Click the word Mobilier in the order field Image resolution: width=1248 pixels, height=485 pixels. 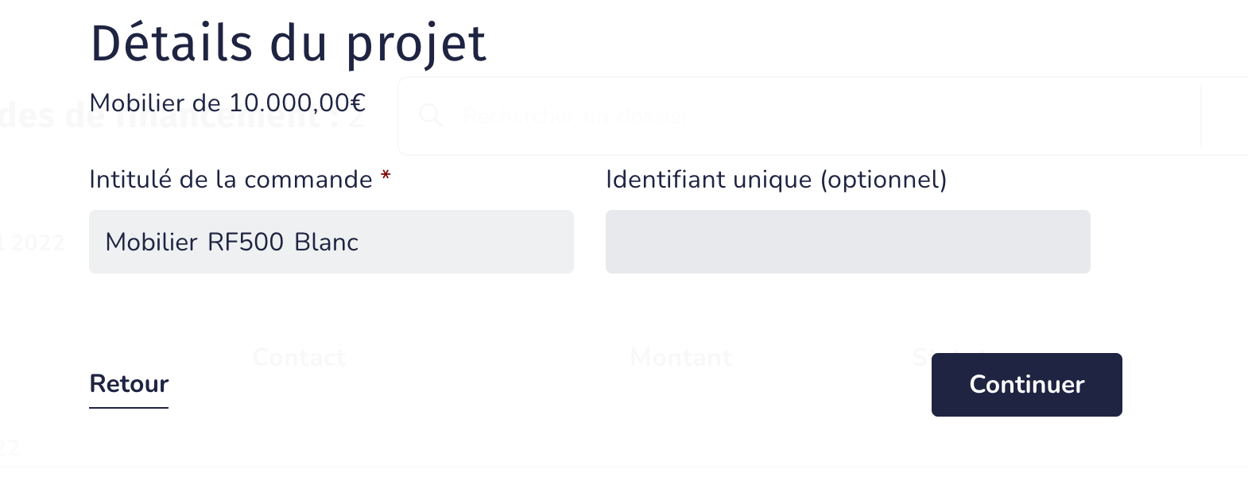click(151, 242)
